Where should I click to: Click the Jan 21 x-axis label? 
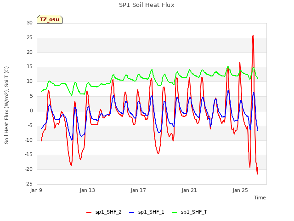[x=189, y=190]
